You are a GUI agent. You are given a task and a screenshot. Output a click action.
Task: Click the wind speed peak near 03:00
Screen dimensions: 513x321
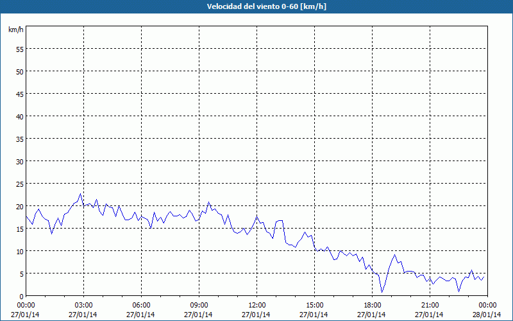pos(81,194)
